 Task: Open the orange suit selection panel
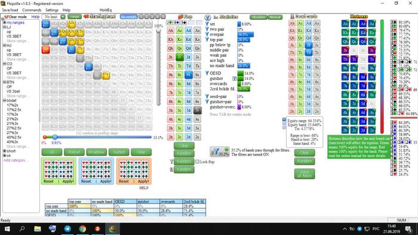coord(134,171)
